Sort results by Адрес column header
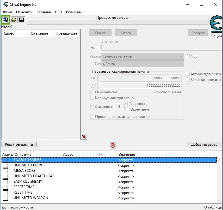The height and width of the screenshot is (210, 223). point(15,33)
